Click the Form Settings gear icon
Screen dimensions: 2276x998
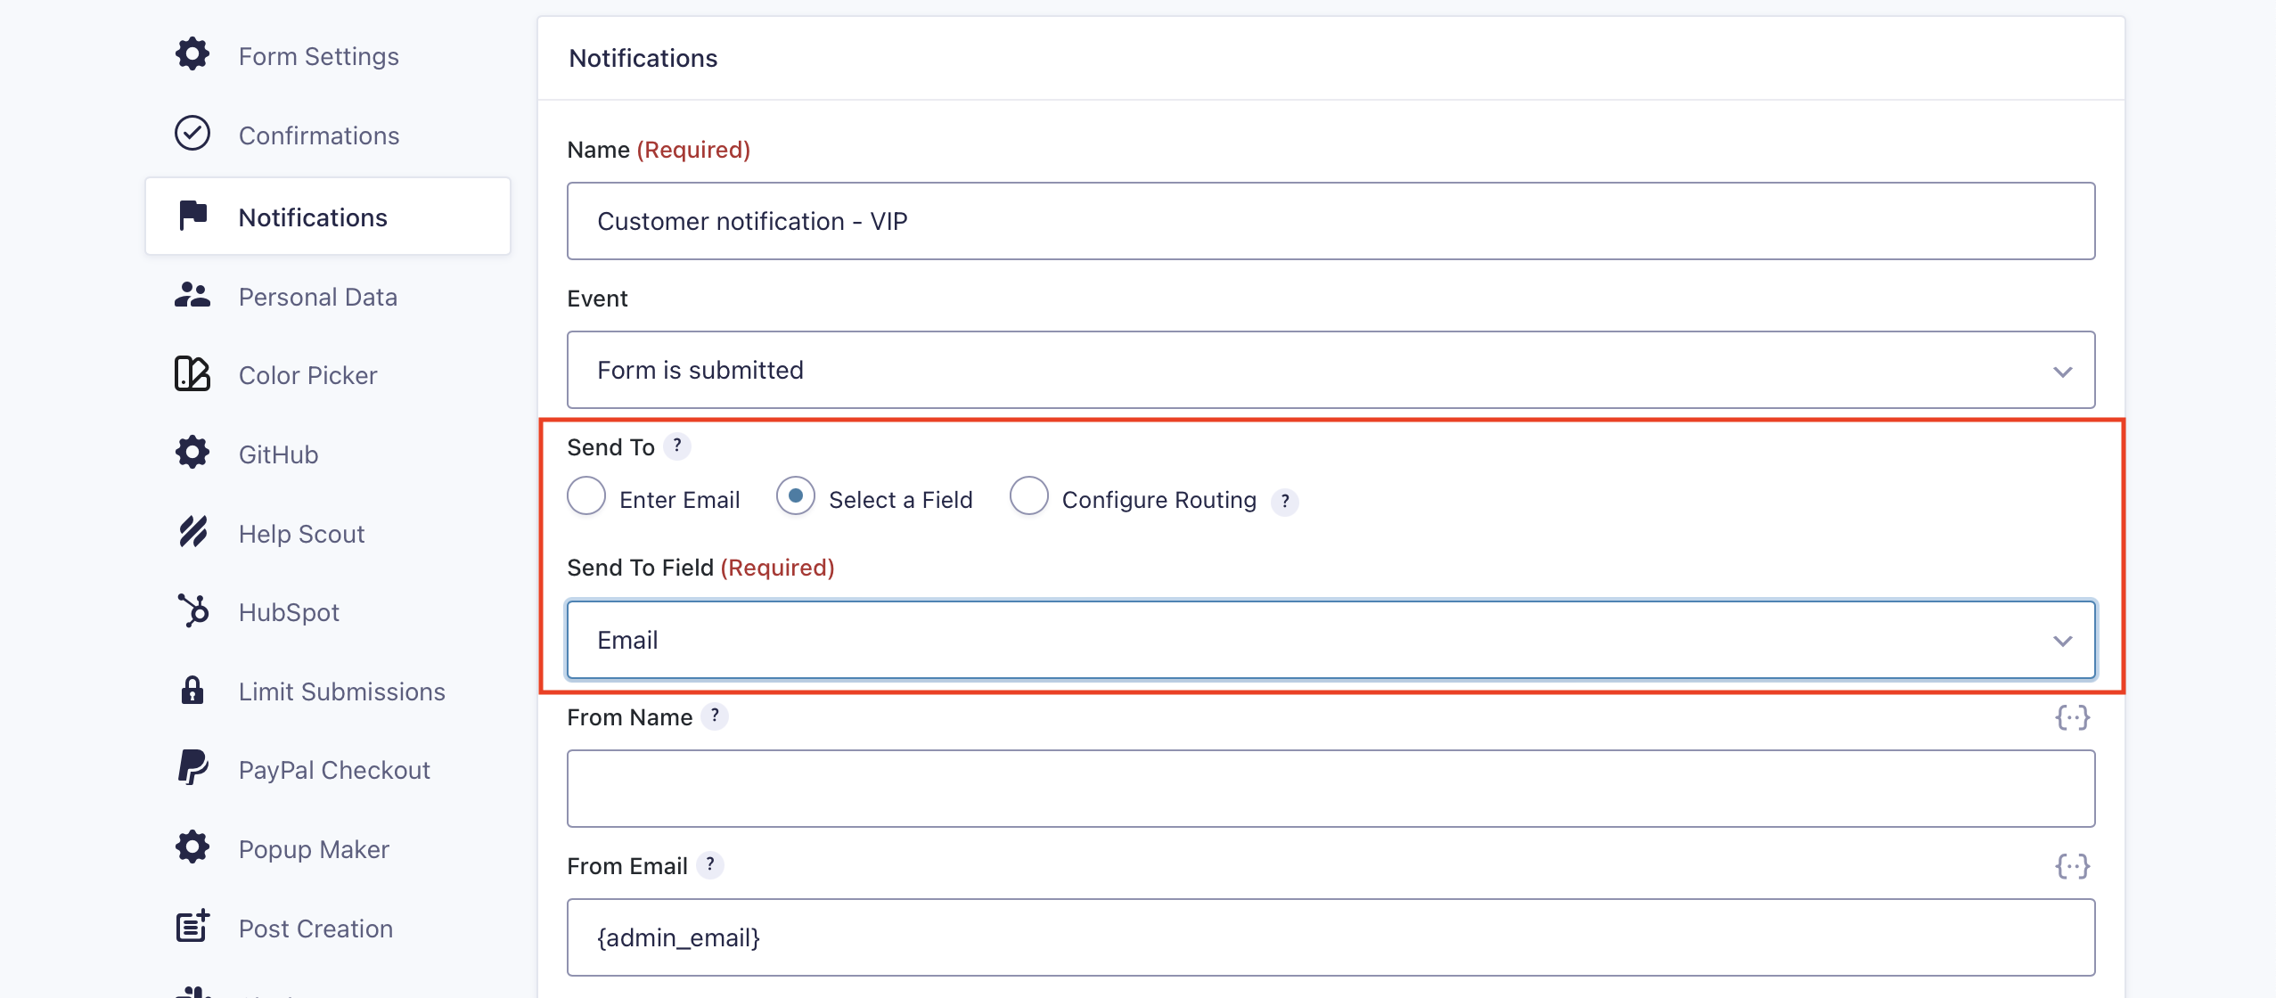pyautogui.click(x=192, y=54)
